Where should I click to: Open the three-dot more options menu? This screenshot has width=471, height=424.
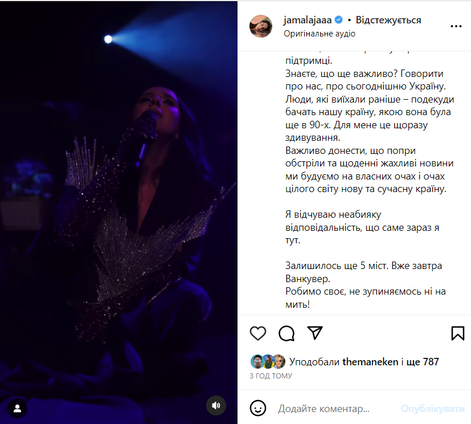pyautogui.click(x=456, y=26)
